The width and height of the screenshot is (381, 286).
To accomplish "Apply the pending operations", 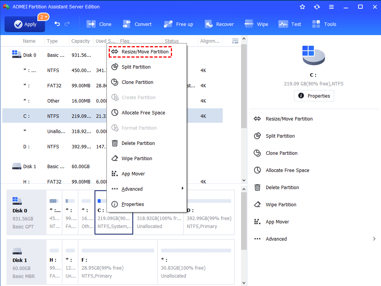I will (25, 24).
